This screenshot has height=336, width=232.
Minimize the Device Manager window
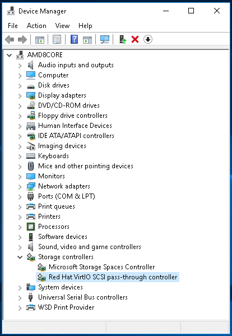166,11
